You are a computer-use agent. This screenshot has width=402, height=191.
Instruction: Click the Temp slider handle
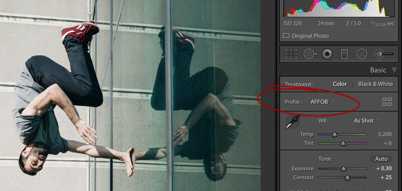tap(334, 134)
